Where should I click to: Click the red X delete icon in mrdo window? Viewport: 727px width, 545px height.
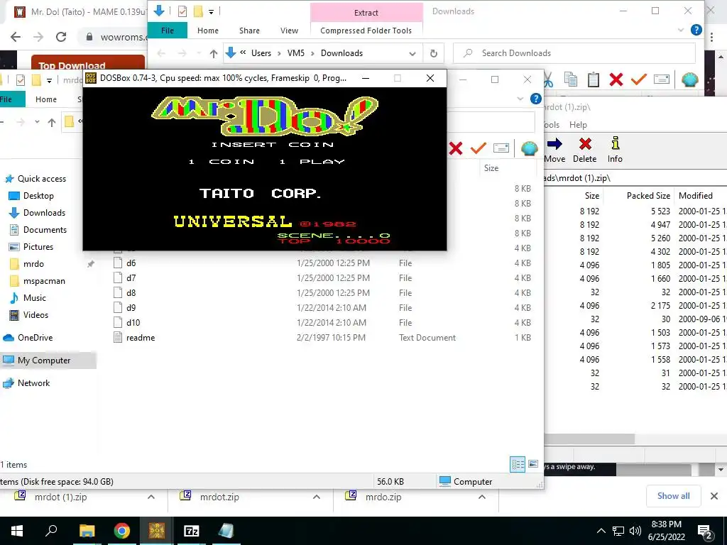(456, 148)
